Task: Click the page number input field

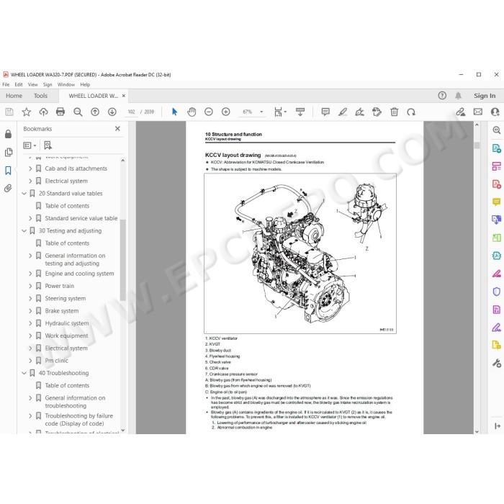Action: tap(131, 112)
